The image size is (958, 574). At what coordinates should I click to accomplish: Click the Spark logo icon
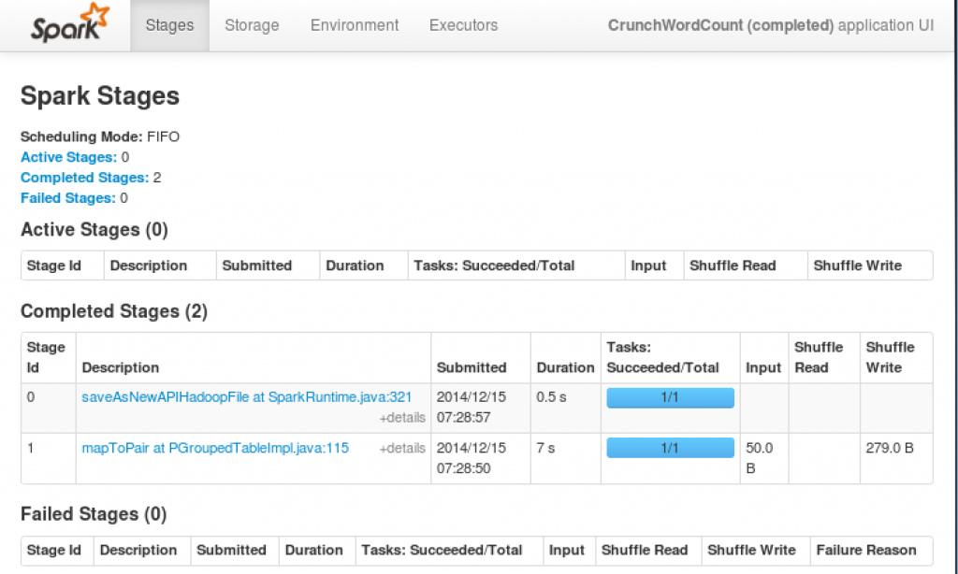(x=69, y=23)
